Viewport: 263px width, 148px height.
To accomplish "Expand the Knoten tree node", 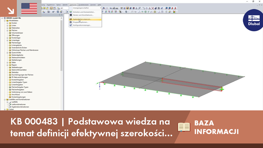I will point(7,23).
